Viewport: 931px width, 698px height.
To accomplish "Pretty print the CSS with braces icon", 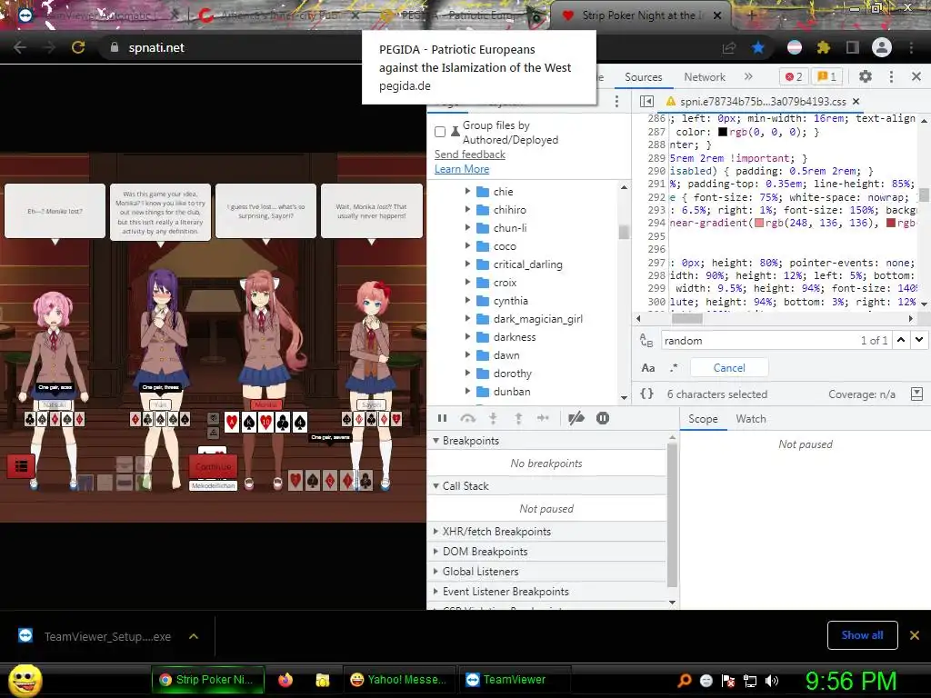I will 647,394.
